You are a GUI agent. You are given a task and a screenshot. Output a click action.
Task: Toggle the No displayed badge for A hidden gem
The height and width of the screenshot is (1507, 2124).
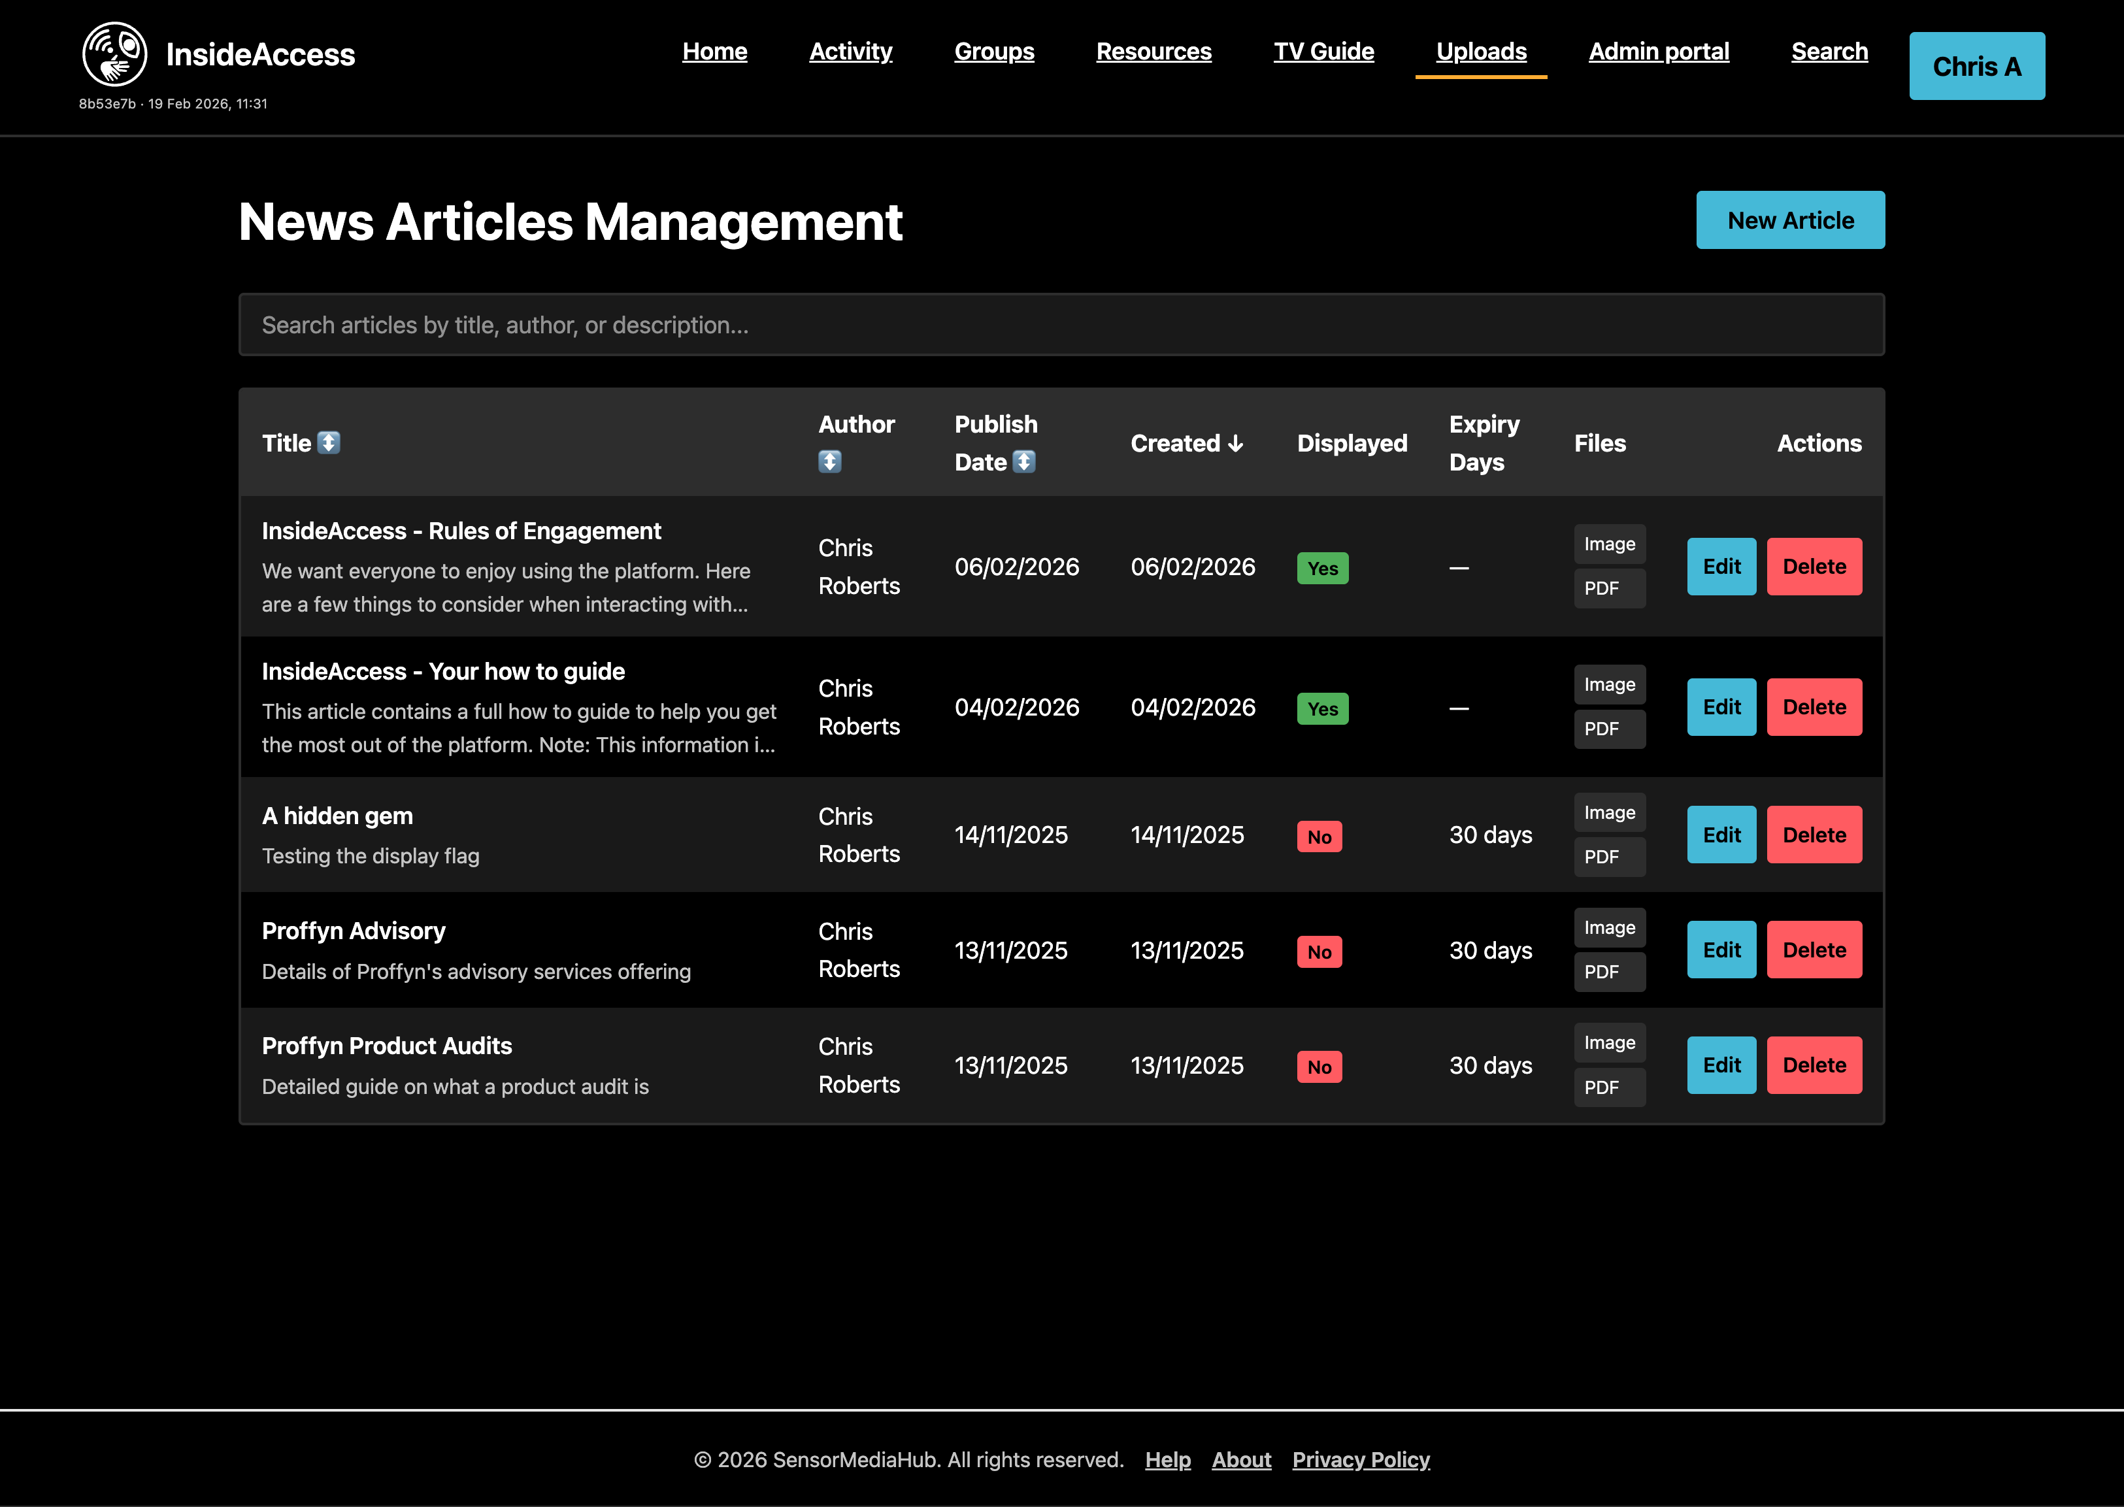1319,836
